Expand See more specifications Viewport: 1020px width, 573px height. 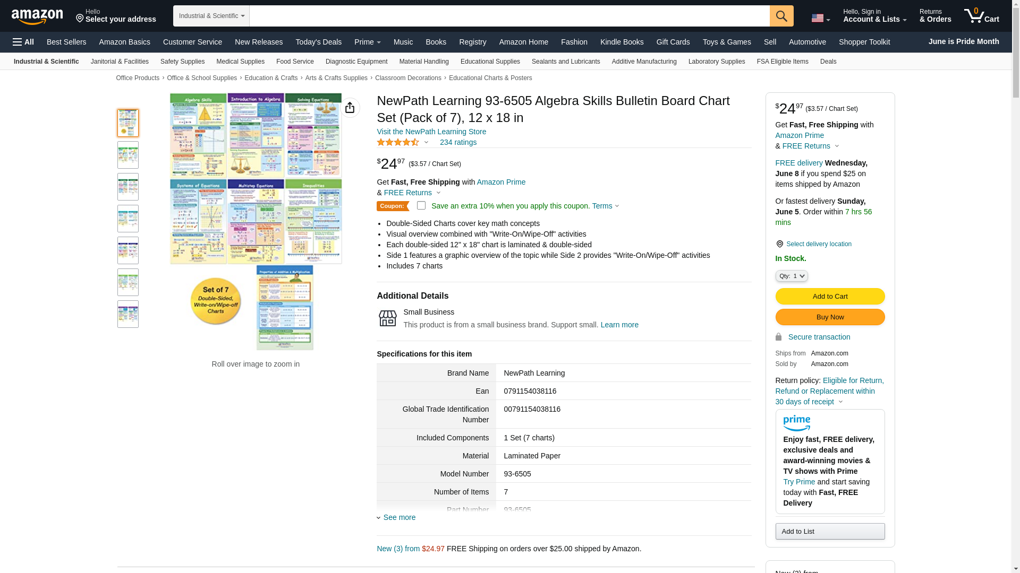point(399,517)
